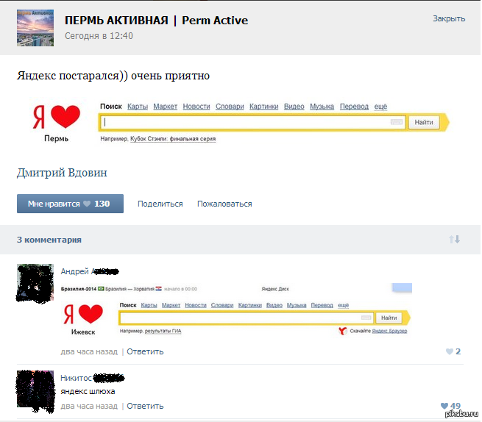482x422 pixels.
Task: Open author Дмитрий Вдовин profile
Action: pyautogui.click(x=62, y=173)
